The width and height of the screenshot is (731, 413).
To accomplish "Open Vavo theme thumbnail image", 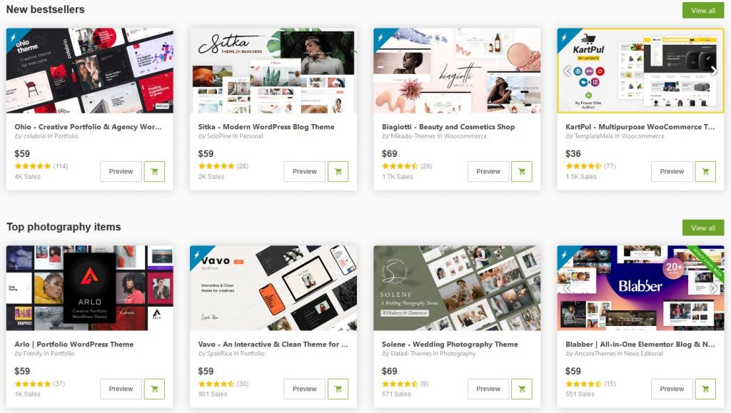I will (273, 287).
